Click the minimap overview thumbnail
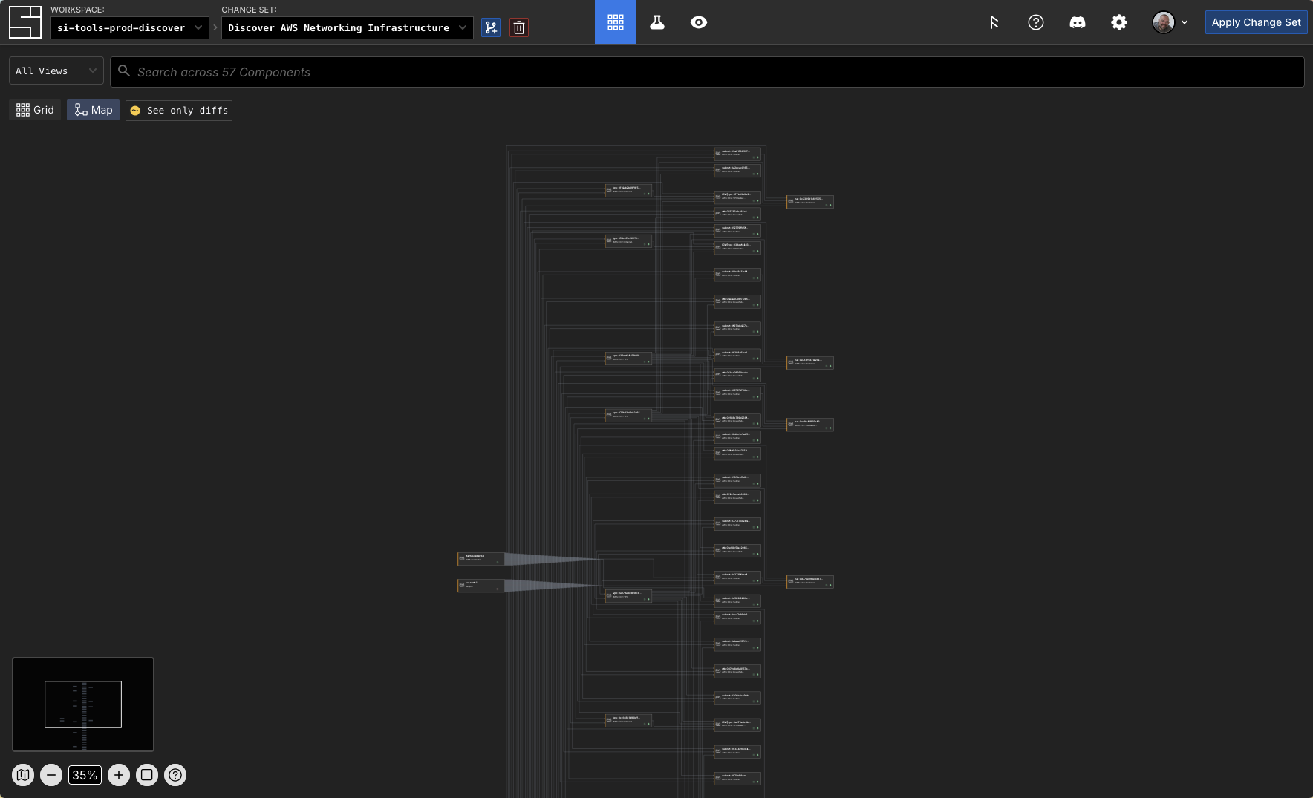1313x798 pixels. 83,704
